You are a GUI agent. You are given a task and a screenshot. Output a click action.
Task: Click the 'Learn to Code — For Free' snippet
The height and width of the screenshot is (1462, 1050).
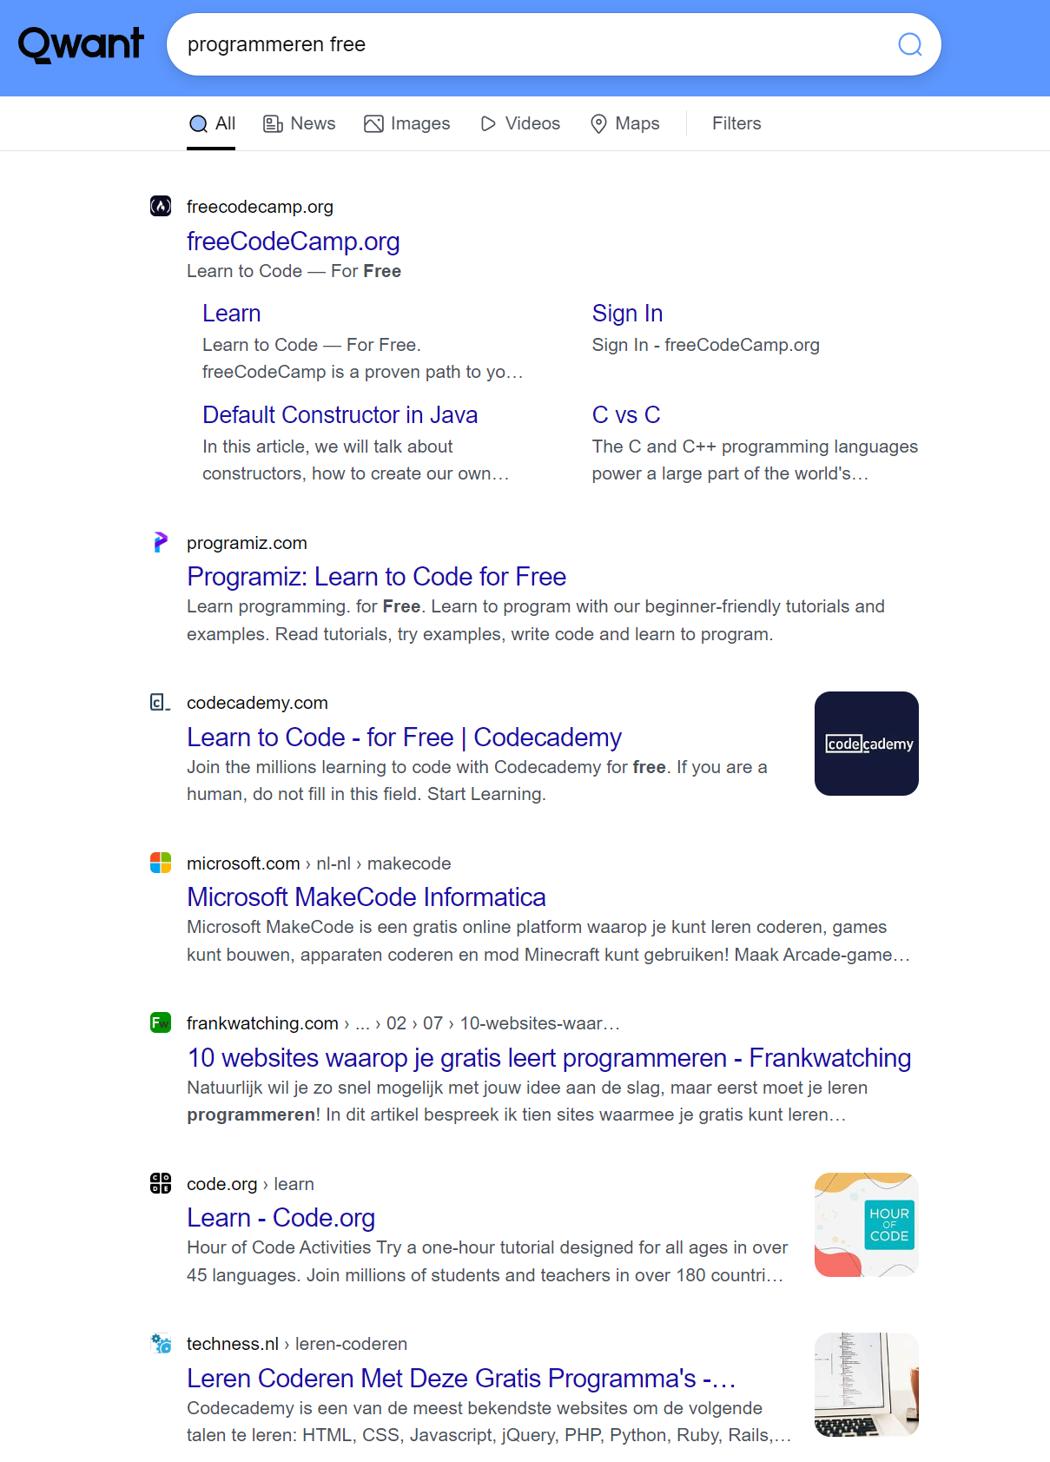coord(294,271)
